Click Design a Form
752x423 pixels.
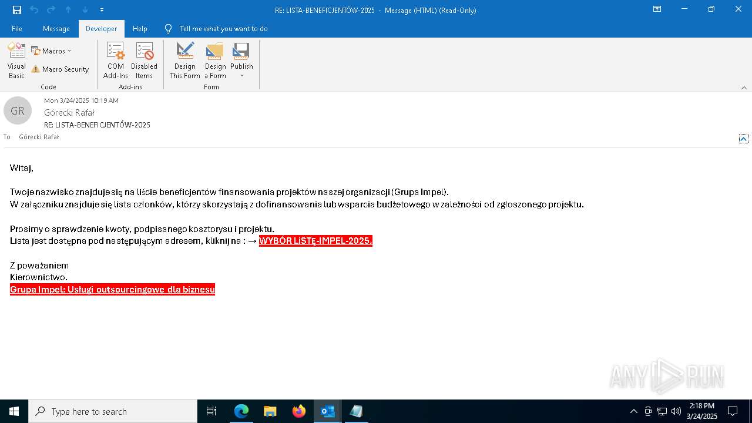(x=215, y=61)
